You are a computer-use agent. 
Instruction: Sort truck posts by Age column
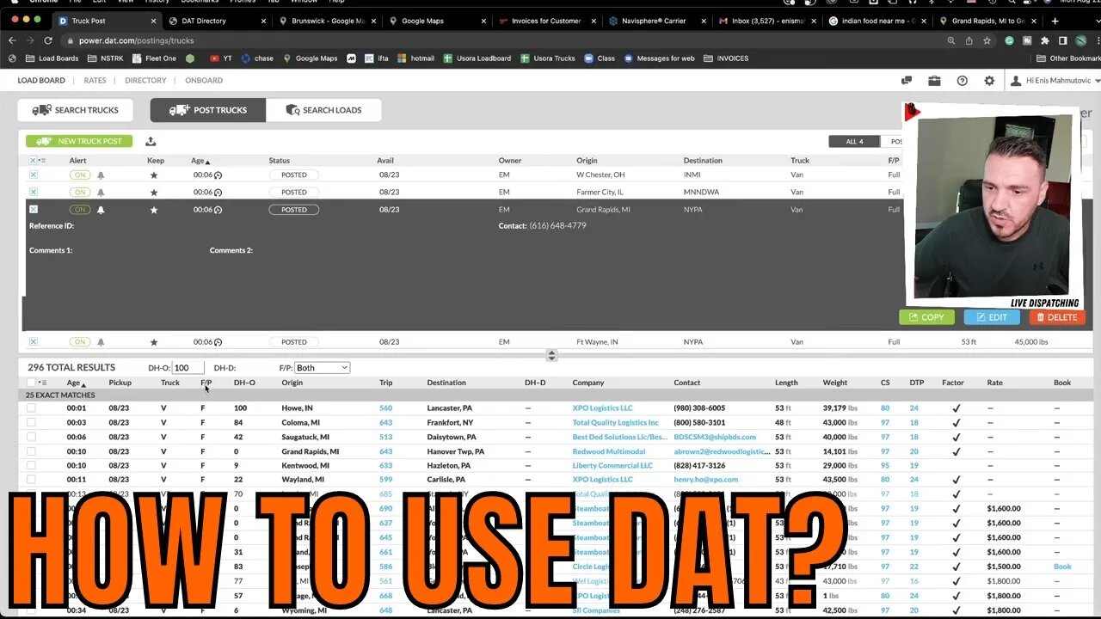pos(200,161)
